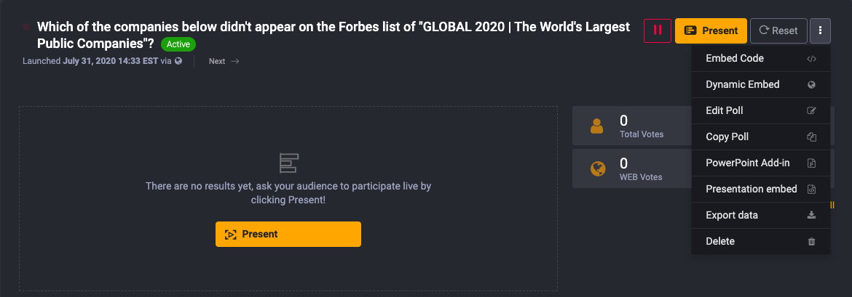The image size is (852, 297).
Task: Reset the poll results
Action: click(778, 30)
